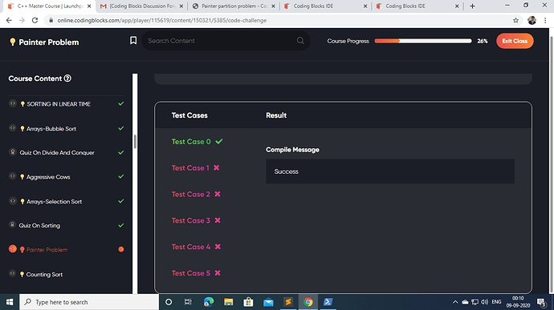Click the red cross next to Test Case 3
The height and width of the screenshot is (310, 554).
(218, 220)
